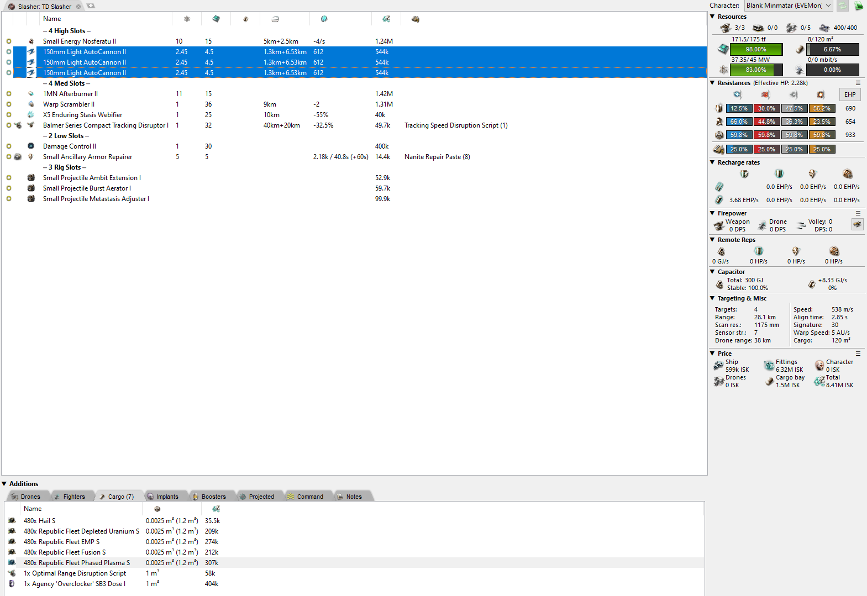Collapse the Resources section
Screen dimensions: 867x596
[712, 17]
